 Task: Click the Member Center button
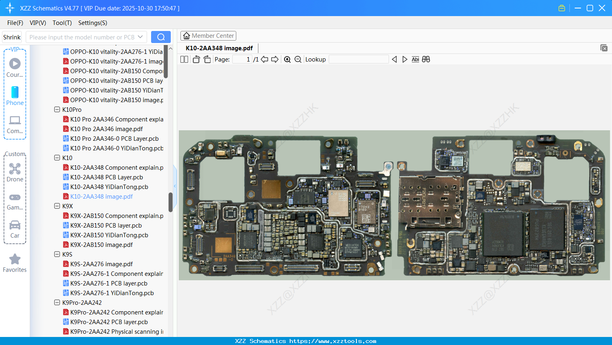(x=208, y=35)
